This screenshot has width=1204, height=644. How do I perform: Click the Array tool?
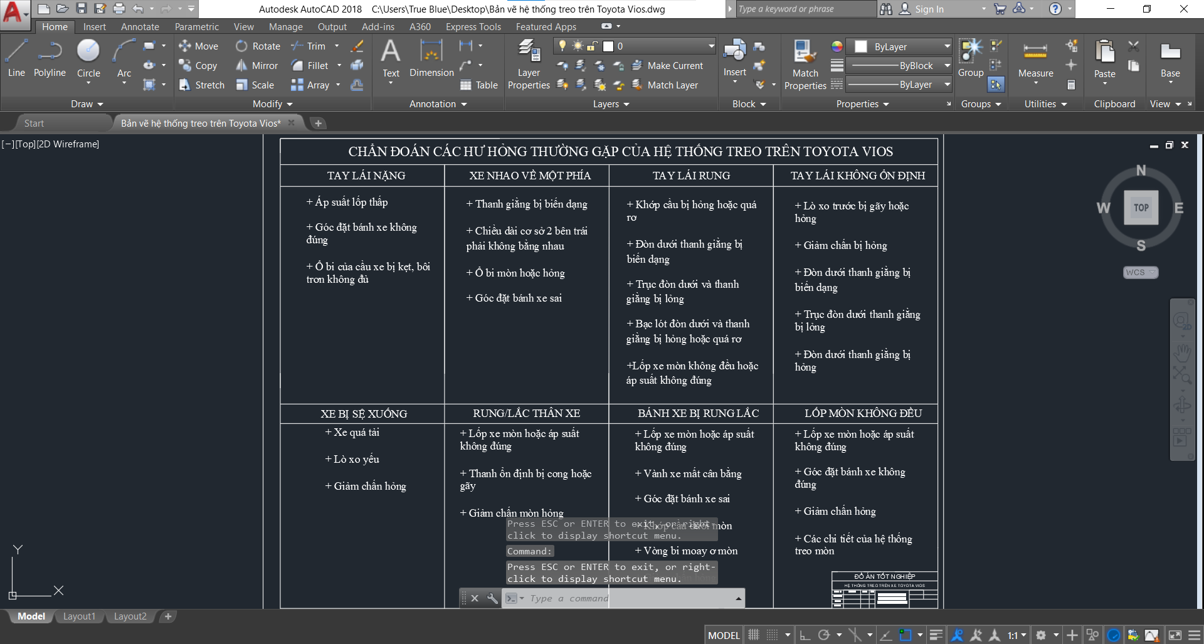pos(310,85)
